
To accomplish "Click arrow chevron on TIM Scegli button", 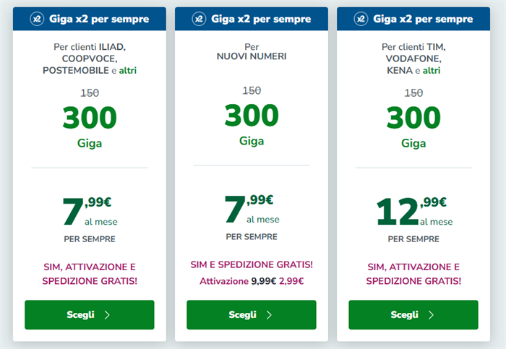I will (431, 315).
